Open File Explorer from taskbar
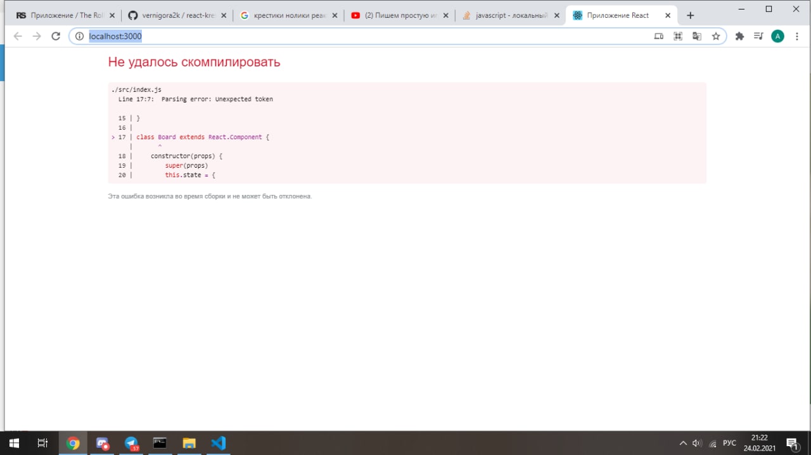Viewport: 811px width, 455px height. pos(189,443)
